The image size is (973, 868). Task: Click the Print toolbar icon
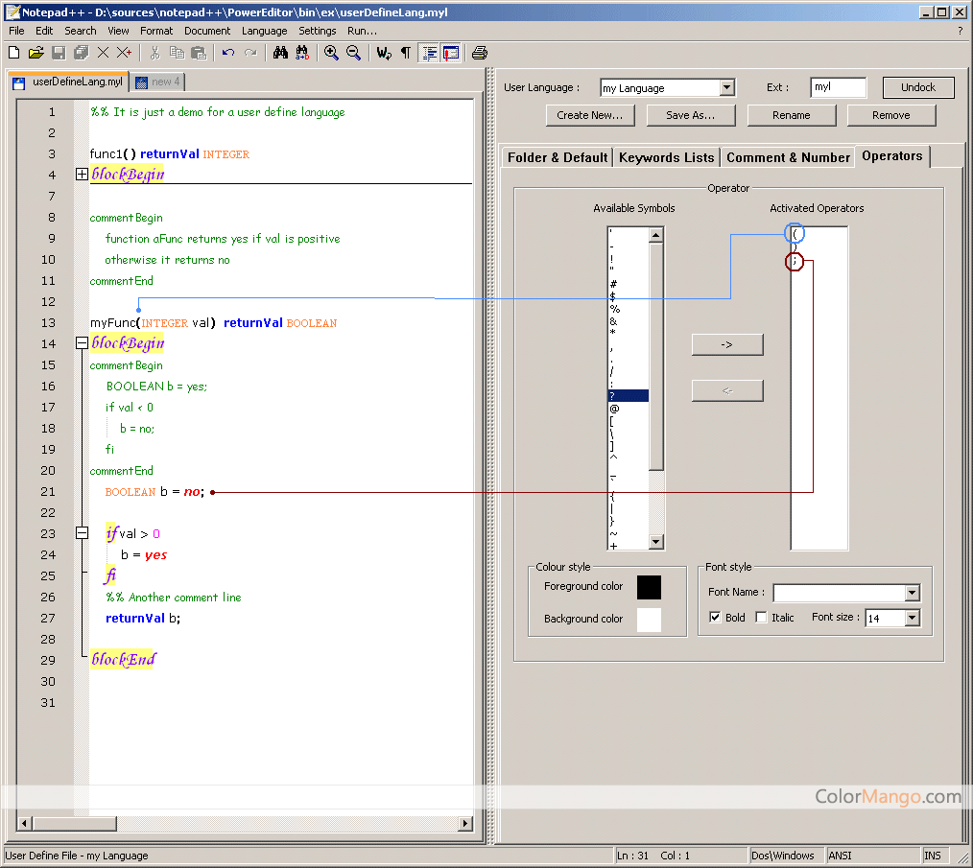479,53
